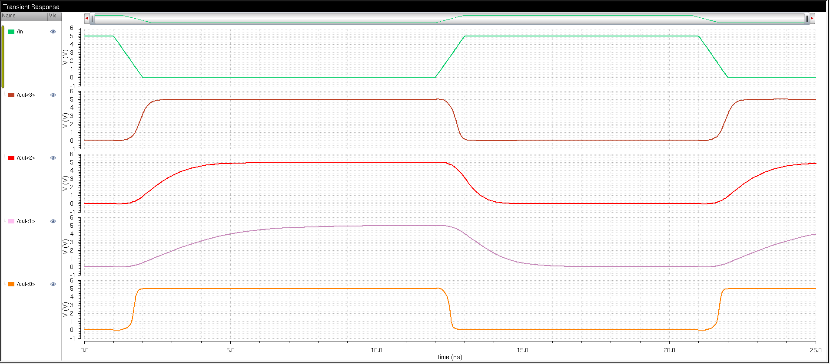The image size is (830, 364).
Task: Click the time-range overview scrollbar thumb
Action: point(450,19)
